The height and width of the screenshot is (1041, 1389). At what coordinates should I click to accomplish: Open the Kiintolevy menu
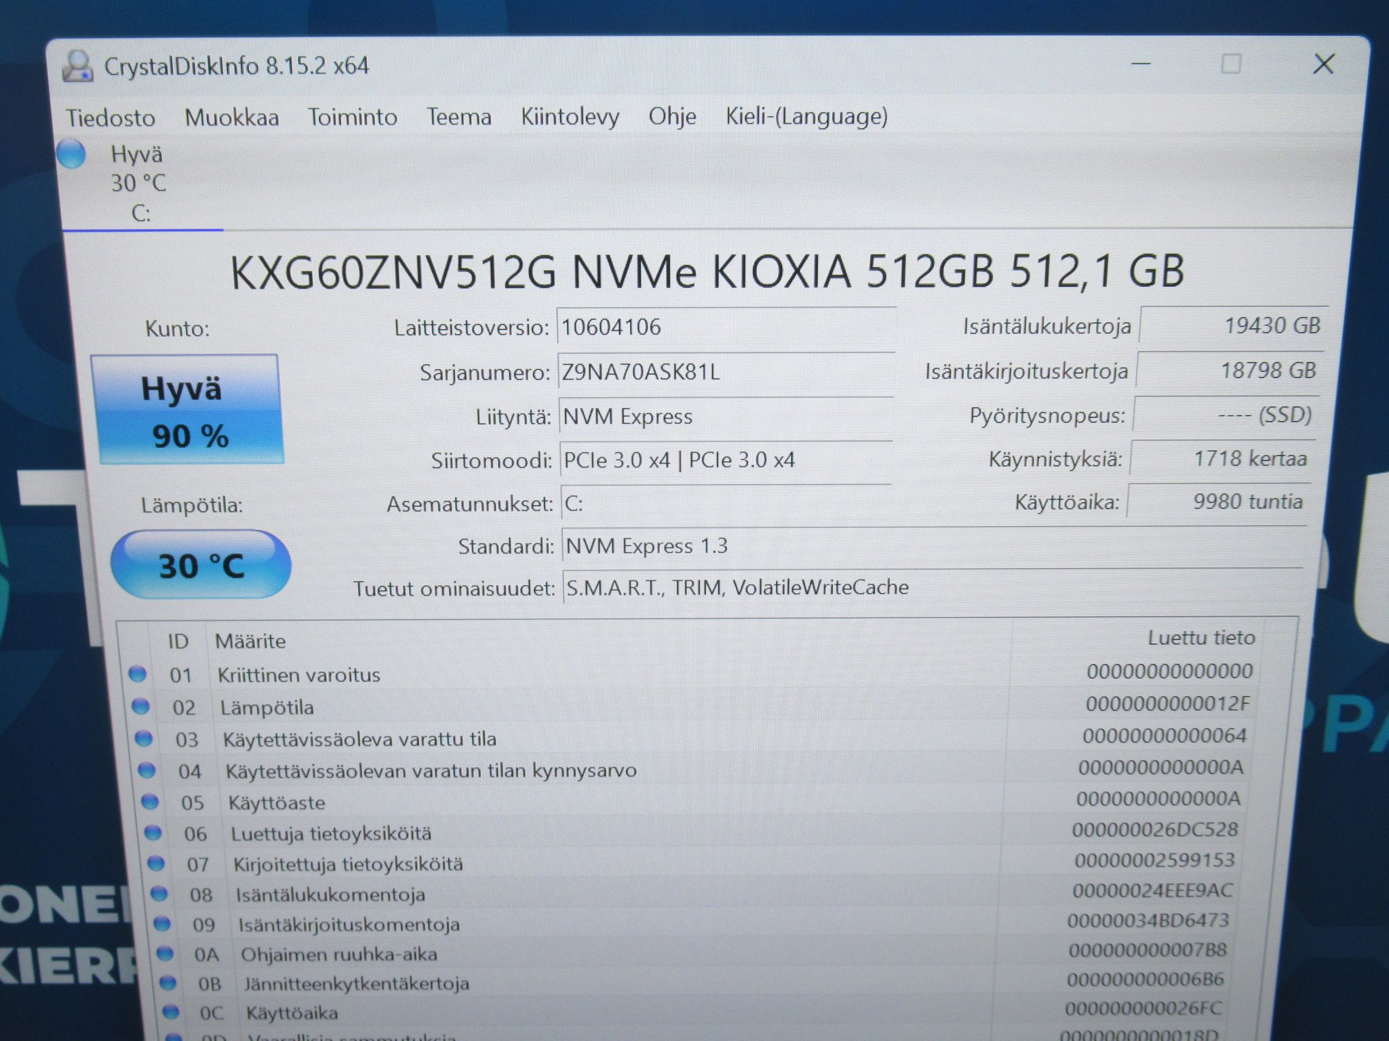[x=570, y=117]
